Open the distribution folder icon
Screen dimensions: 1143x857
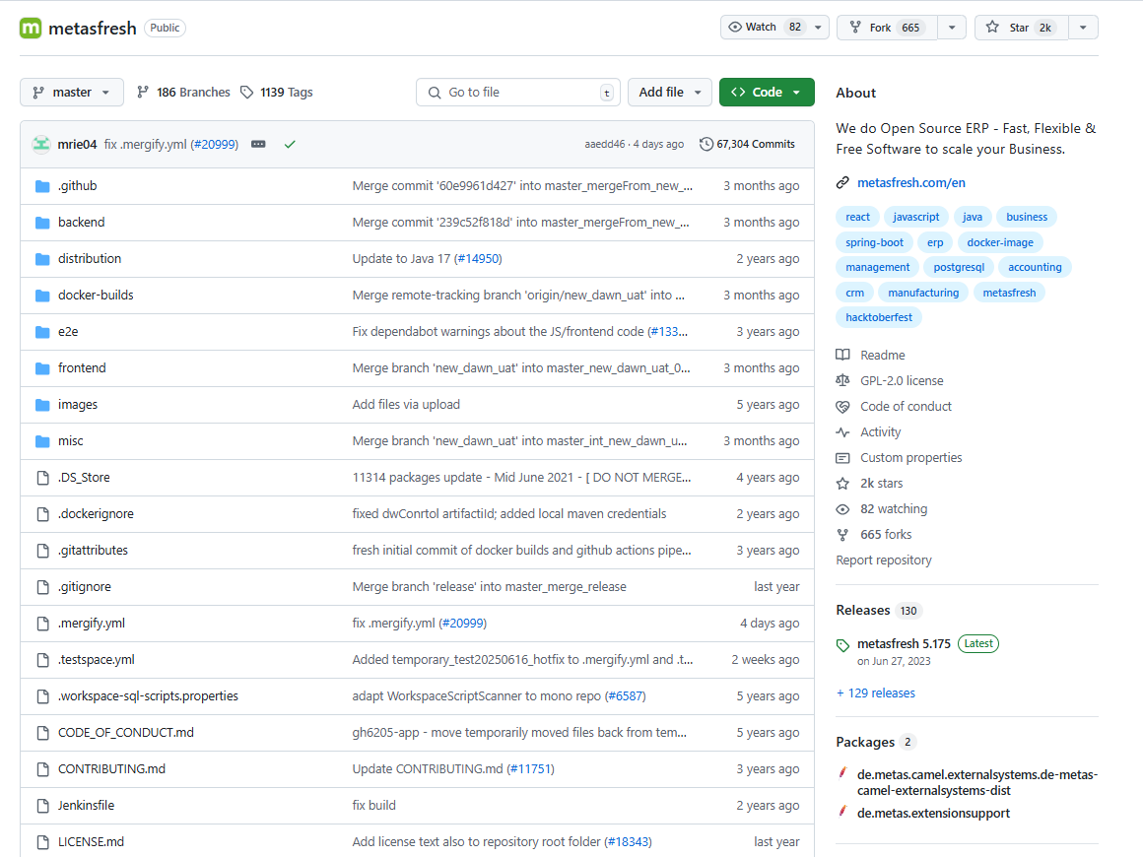click(43, 259)
